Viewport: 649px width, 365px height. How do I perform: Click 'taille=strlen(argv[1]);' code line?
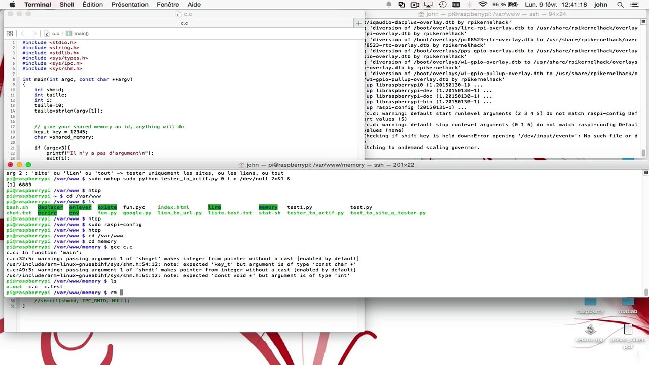tap(68, 111)
